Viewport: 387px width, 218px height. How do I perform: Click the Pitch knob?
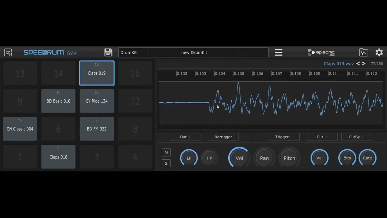coord(289,158)
